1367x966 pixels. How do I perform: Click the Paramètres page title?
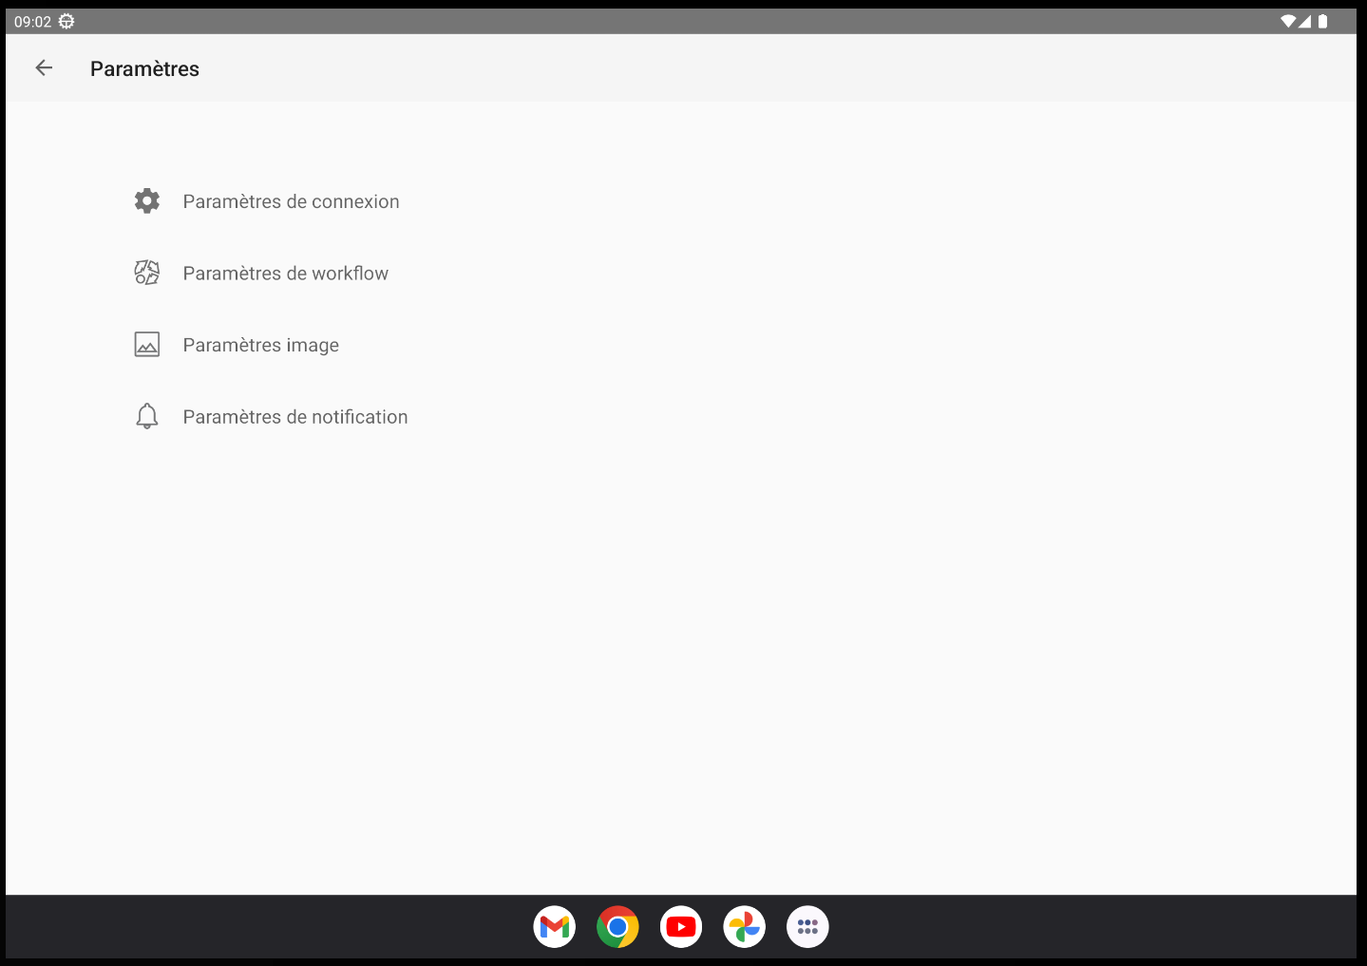(x=144, y=68)
